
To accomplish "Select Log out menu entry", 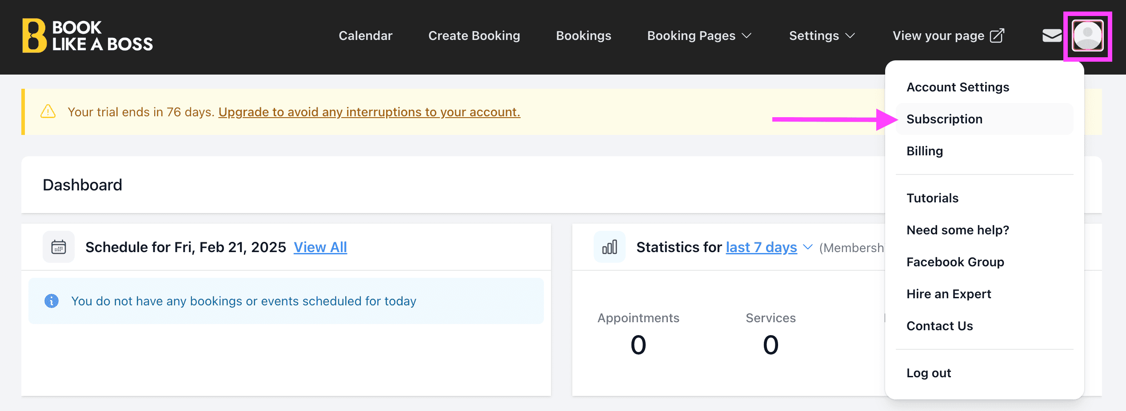I will (x=929, y=373).
